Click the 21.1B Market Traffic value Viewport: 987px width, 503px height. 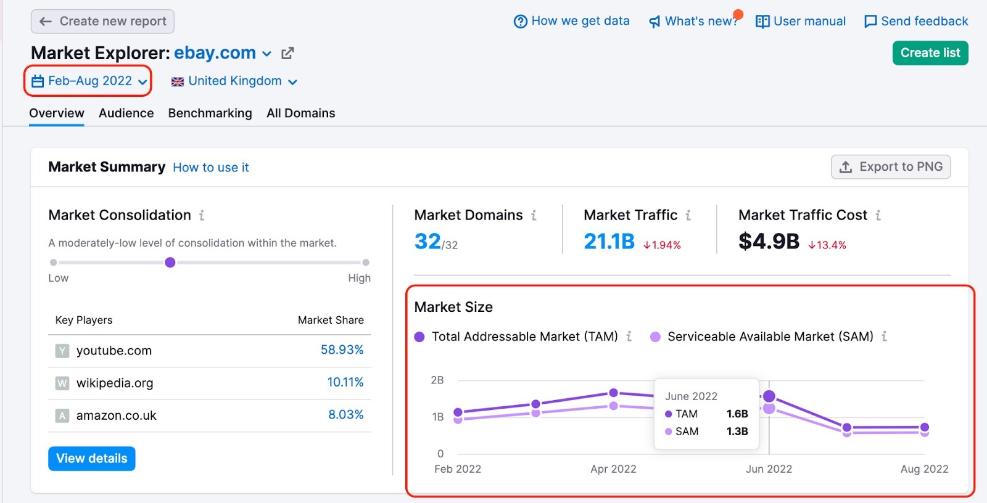pyautogui.click(x=609, y=242)
